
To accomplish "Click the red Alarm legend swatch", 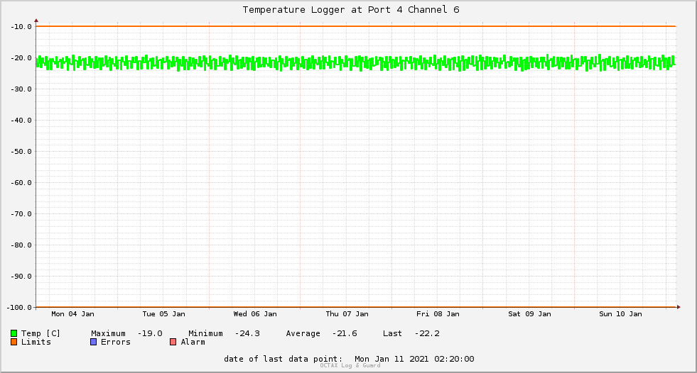I will (173, 342).
